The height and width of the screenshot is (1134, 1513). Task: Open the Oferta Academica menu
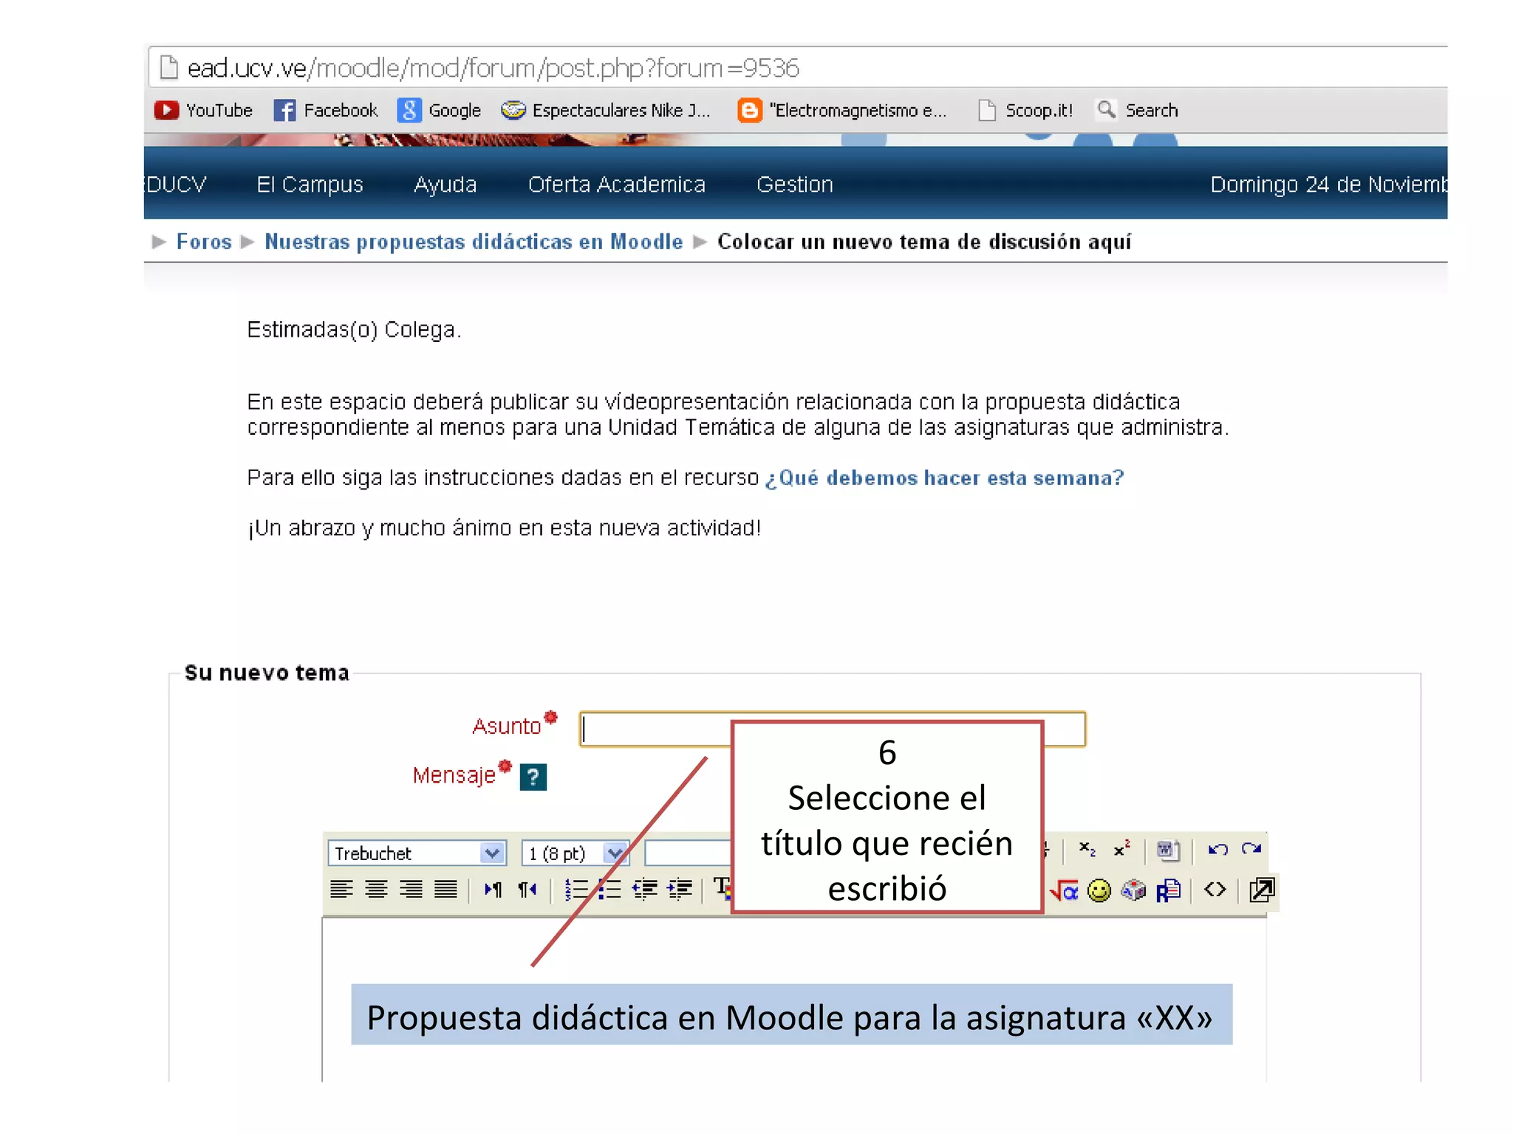[616, 184]
